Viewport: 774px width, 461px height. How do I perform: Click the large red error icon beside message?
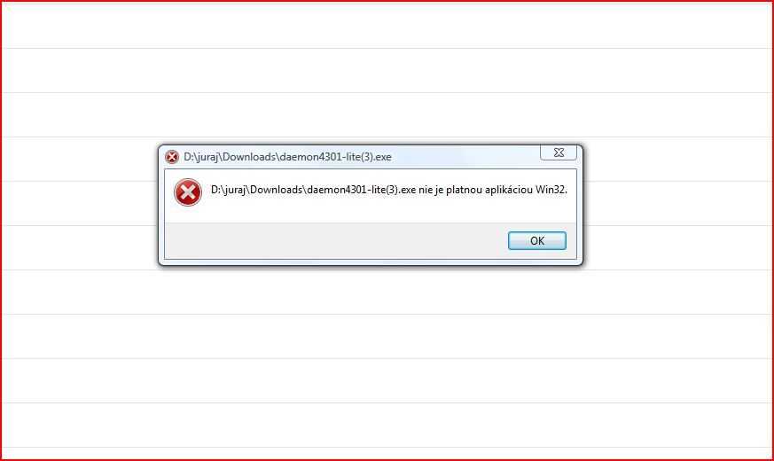tap(188, 192)
